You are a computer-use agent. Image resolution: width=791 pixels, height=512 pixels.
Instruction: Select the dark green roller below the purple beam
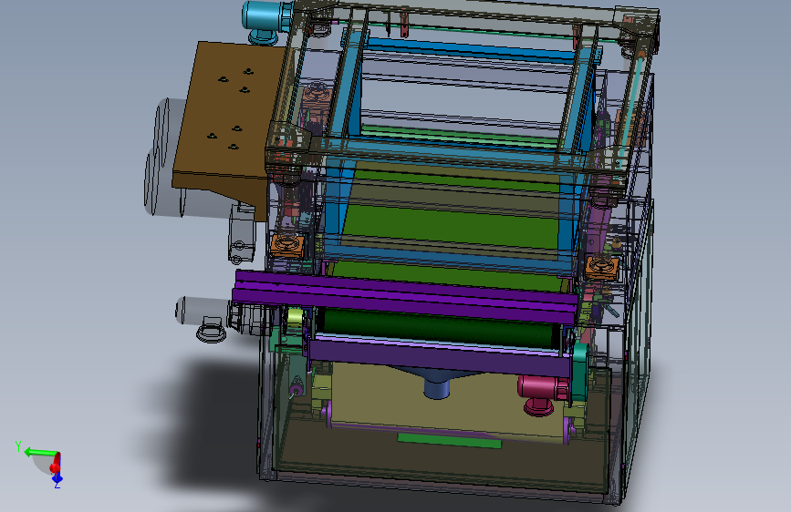[x=440, y=328]
